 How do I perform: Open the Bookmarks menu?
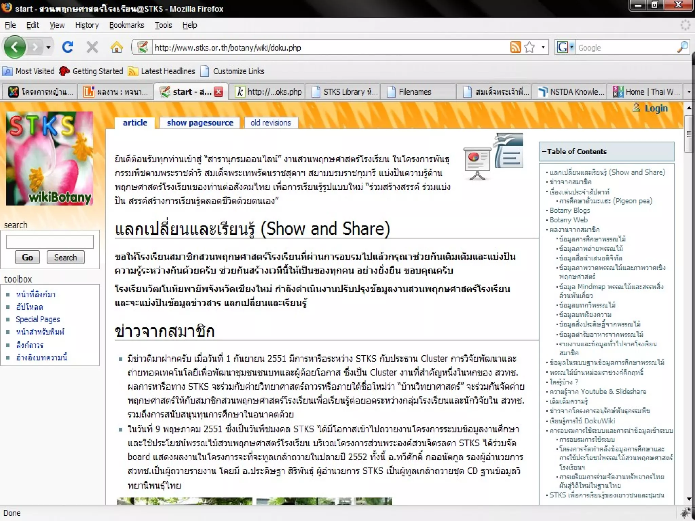(127, 25)
